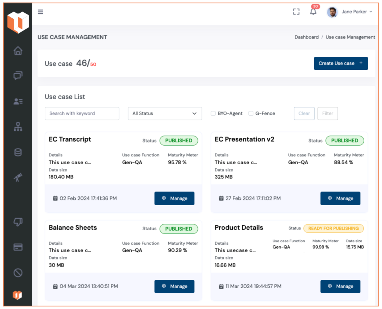
Task: Click the Filter button
Action: click(x=327, y=113)
